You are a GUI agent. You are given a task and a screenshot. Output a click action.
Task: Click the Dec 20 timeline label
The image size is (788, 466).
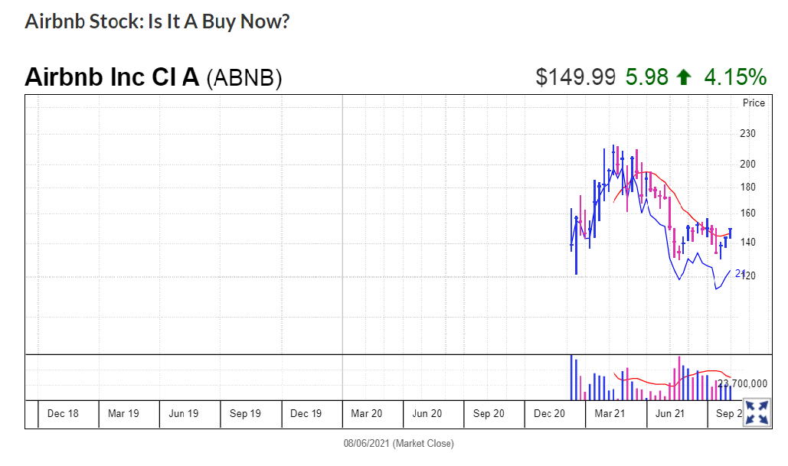click(x=549, y=414)
